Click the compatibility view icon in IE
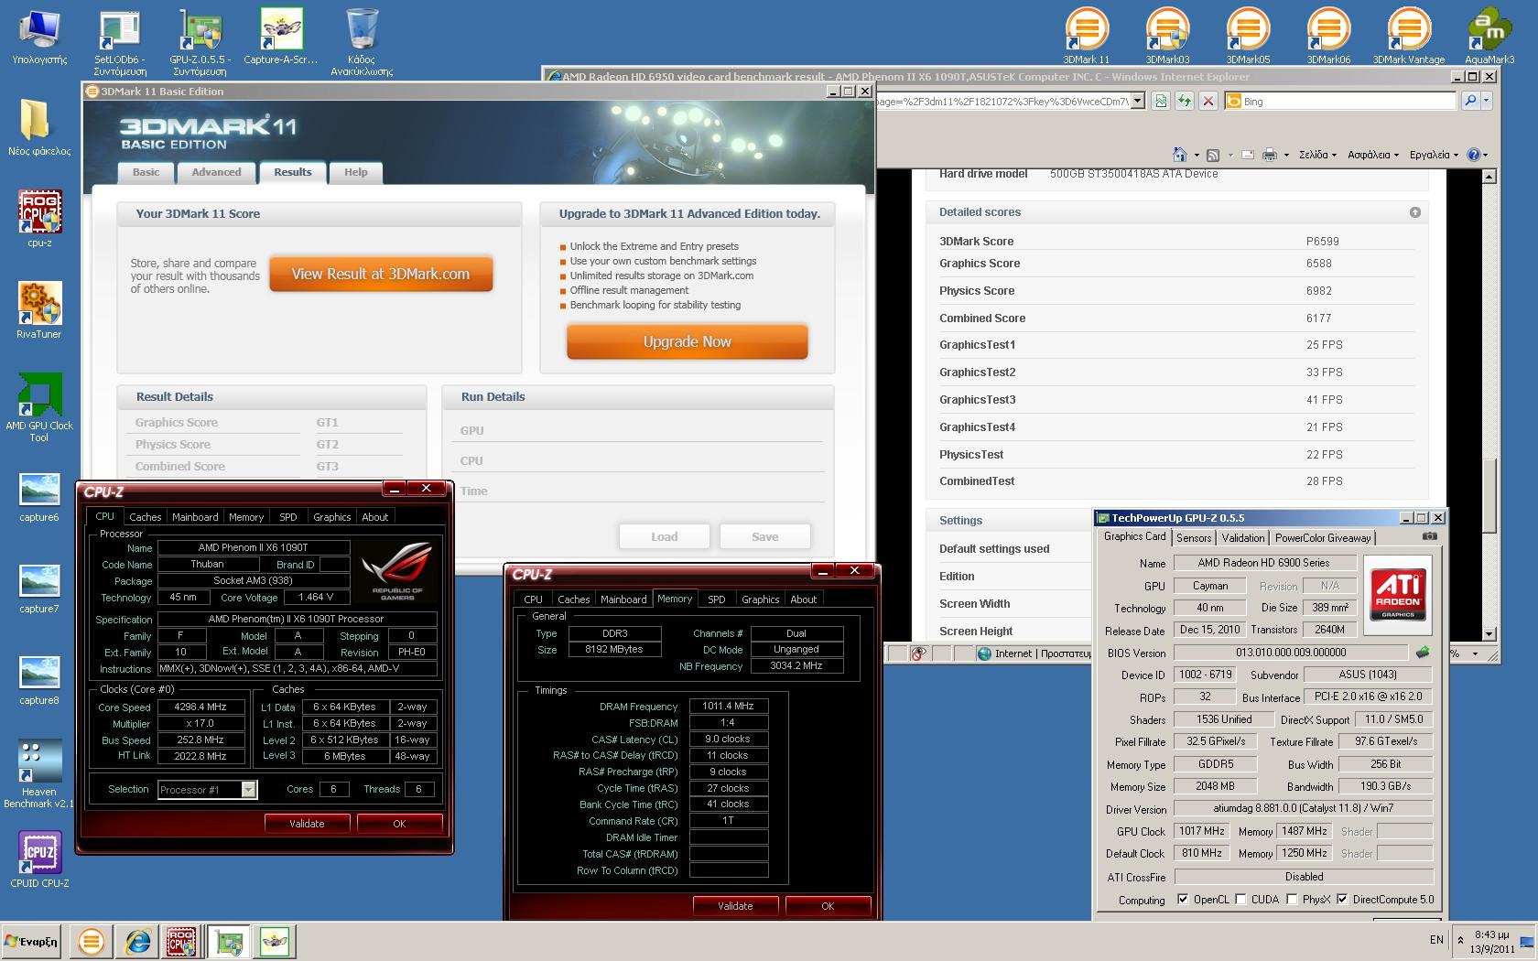1538x961 pixels. tap(1161, 101)
